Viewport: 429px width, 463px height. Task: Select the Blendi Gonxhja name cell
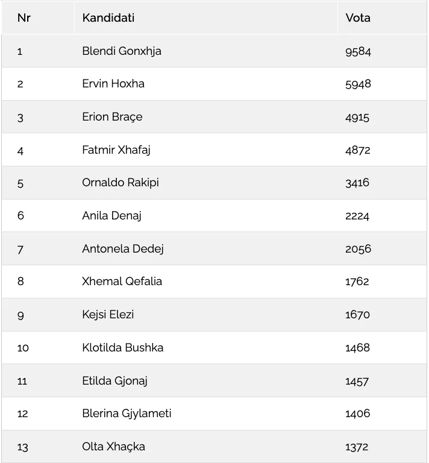click(x=122, y=51)
